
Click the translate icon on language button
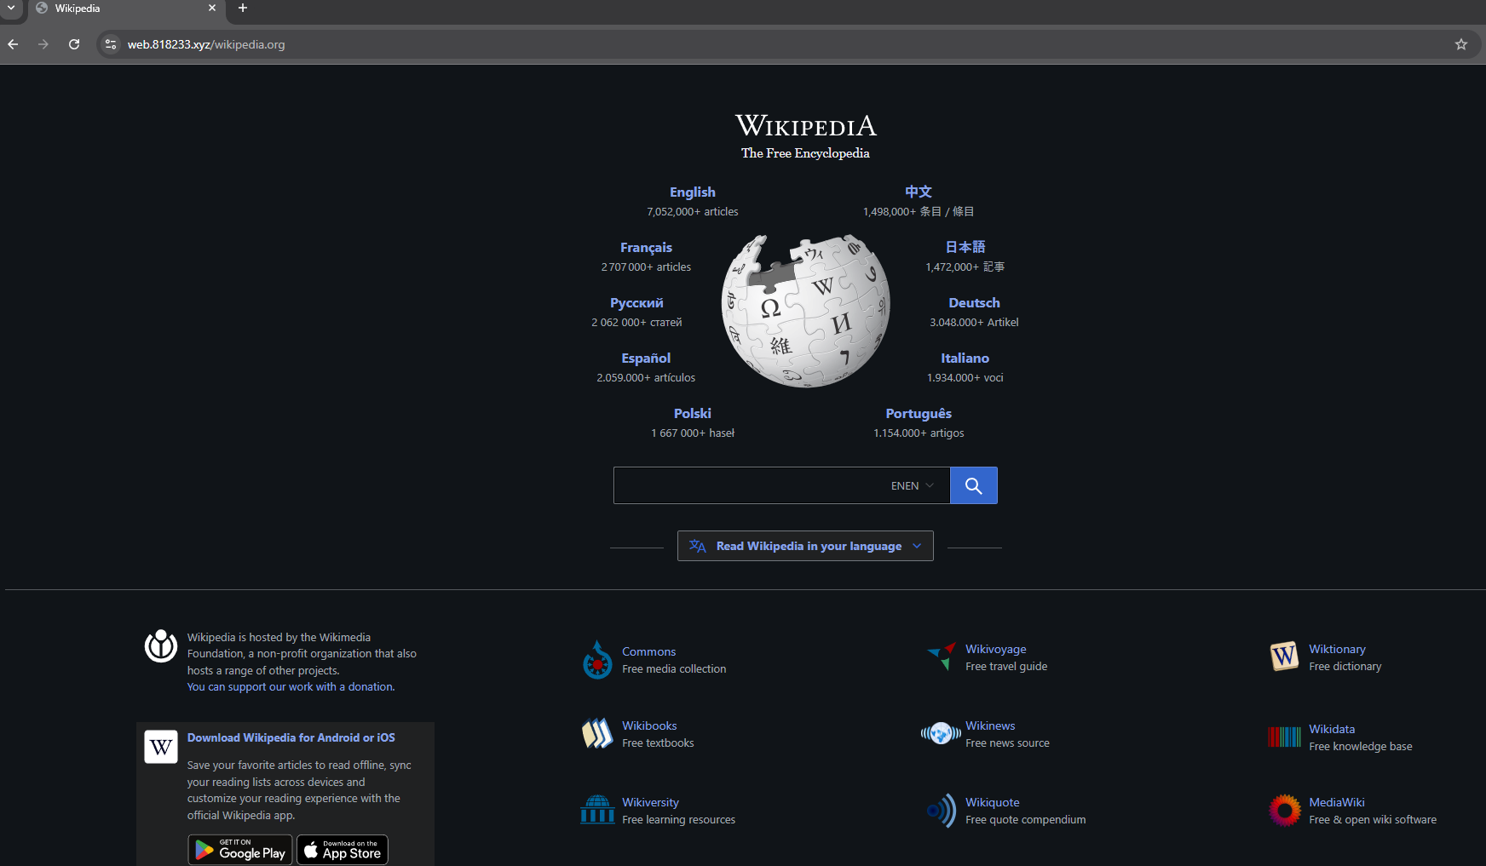click(698, 546)
